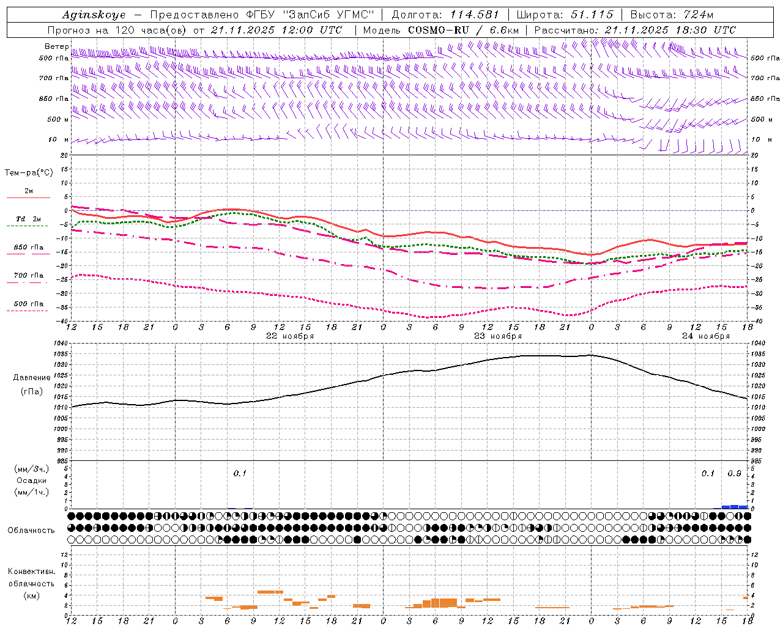The height and width of the screenshot is (626, 783).
Task: Click the Конвективн. convective cloud label
Action: coord(32,572)
